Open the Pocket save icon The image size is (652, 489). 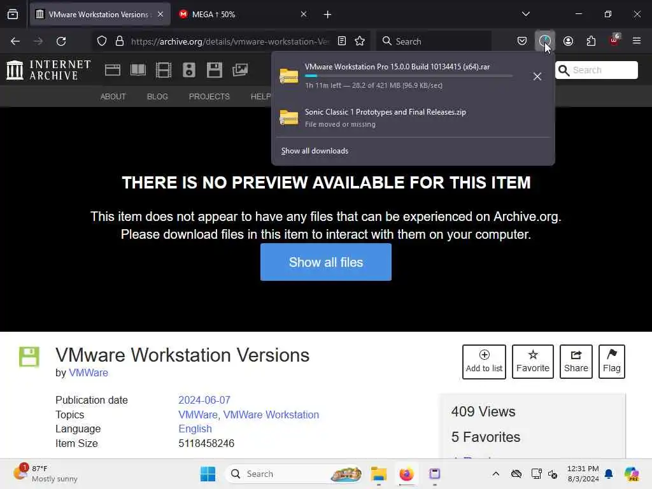[x=522, y=41]
